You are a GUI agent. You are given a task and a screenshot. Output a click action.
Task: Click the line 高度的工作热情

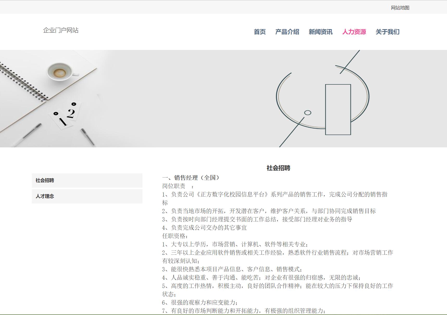coord(278,290)
